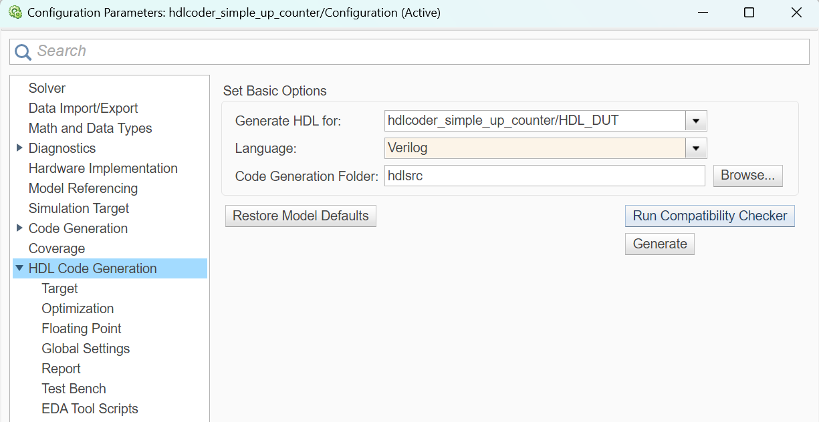Run the Compatibility Checker

click(x=709, y=216)
